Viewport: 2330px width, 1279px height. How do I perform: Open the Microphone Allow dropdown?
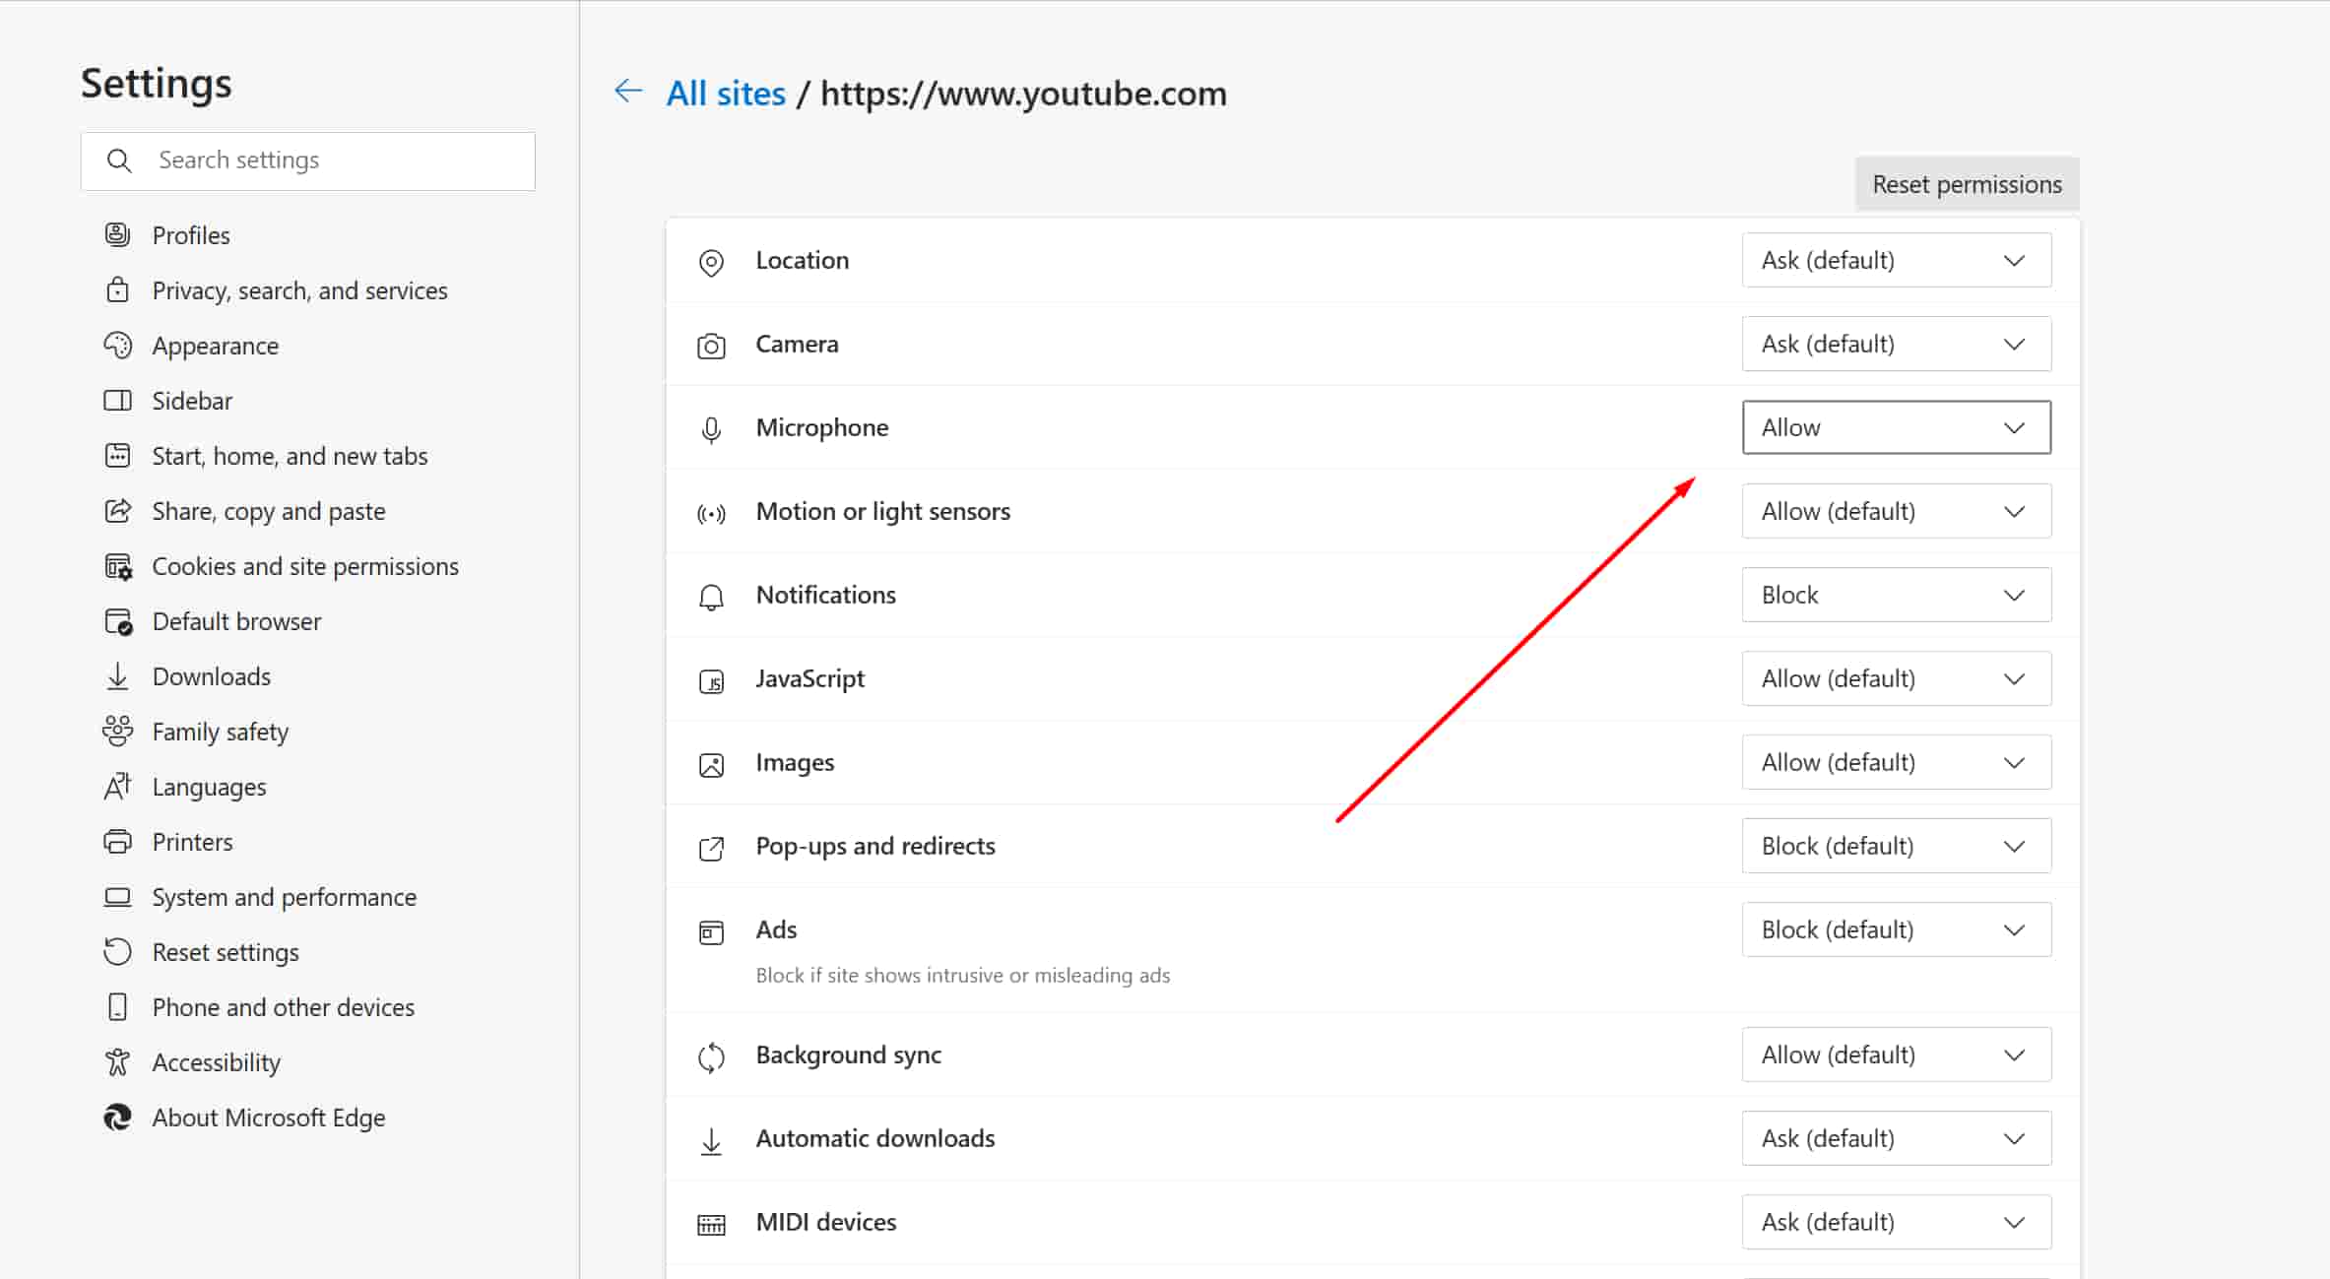(1895, 427)
